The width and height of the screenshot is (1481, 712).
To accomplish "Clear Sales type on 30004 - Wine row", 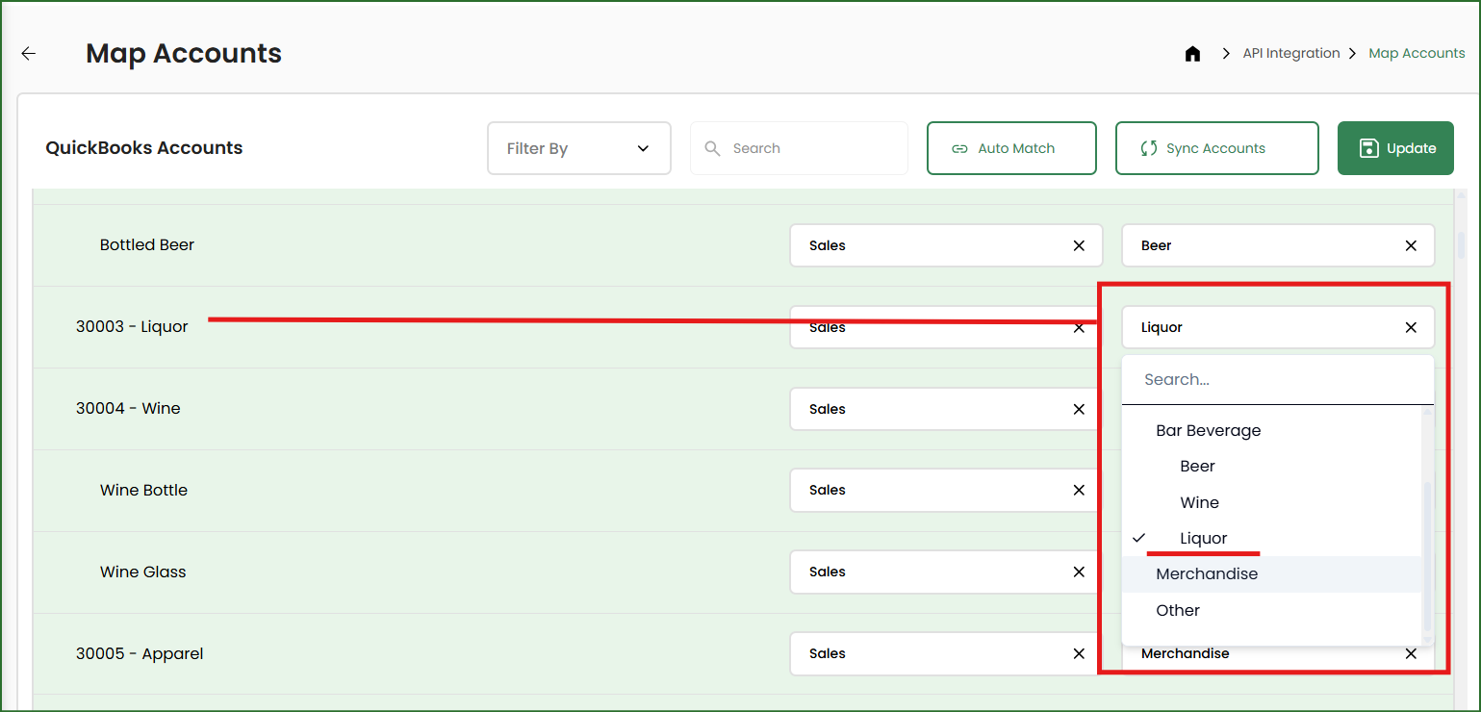I will (1079, 410).
